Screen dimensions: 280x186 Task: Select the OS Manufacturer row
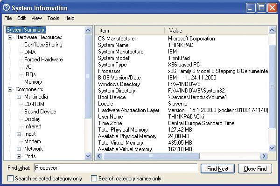(182, 39)
